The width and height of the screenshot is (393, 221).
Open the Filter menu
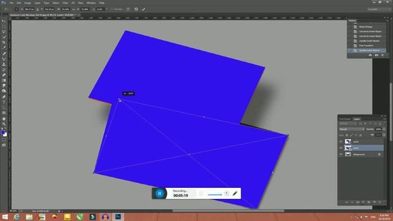coord(65,2)
